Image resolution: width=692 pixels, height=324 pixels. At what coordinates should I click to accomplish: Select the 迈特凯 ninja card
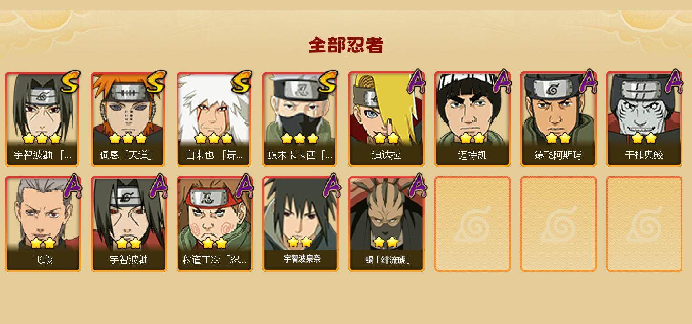point(472,119)
